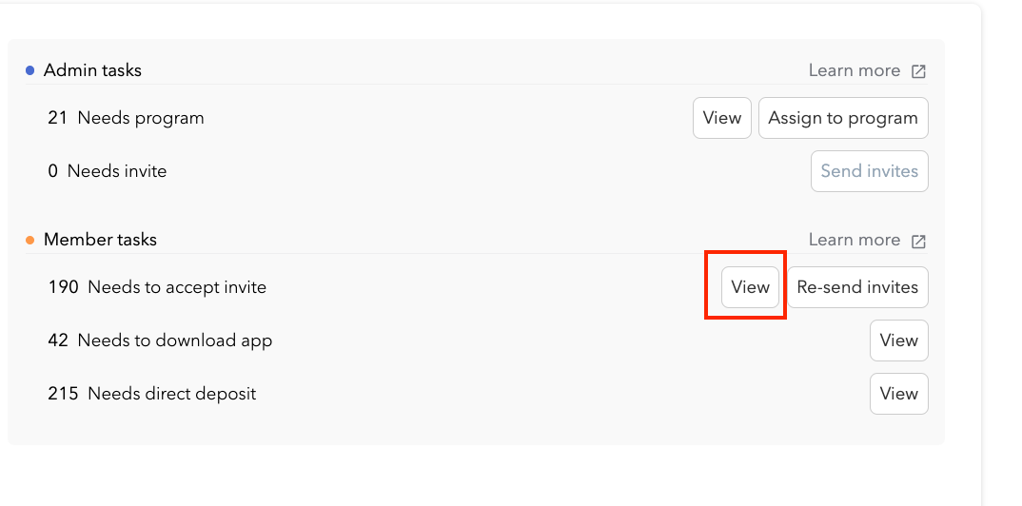The width and height of the screenshot is (1022, 506).
Task: View members needing to download app
Action: 898,341
